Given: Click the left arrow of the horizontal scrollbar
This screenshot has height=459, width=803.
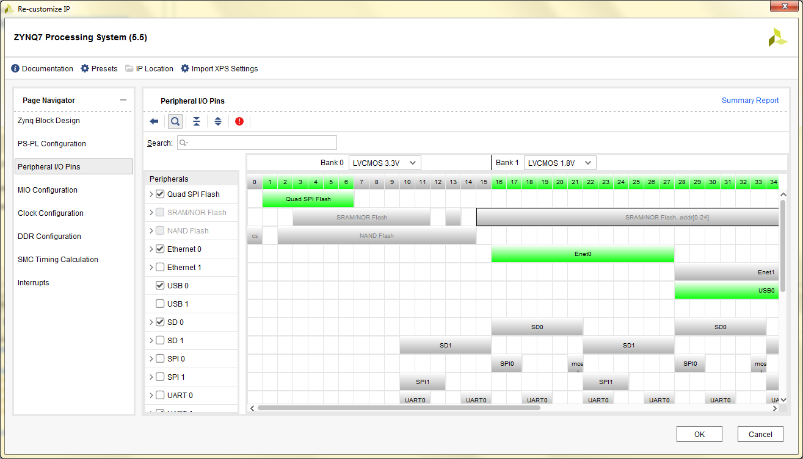Looking at the screenshot, I should click(x=252, y=408).
